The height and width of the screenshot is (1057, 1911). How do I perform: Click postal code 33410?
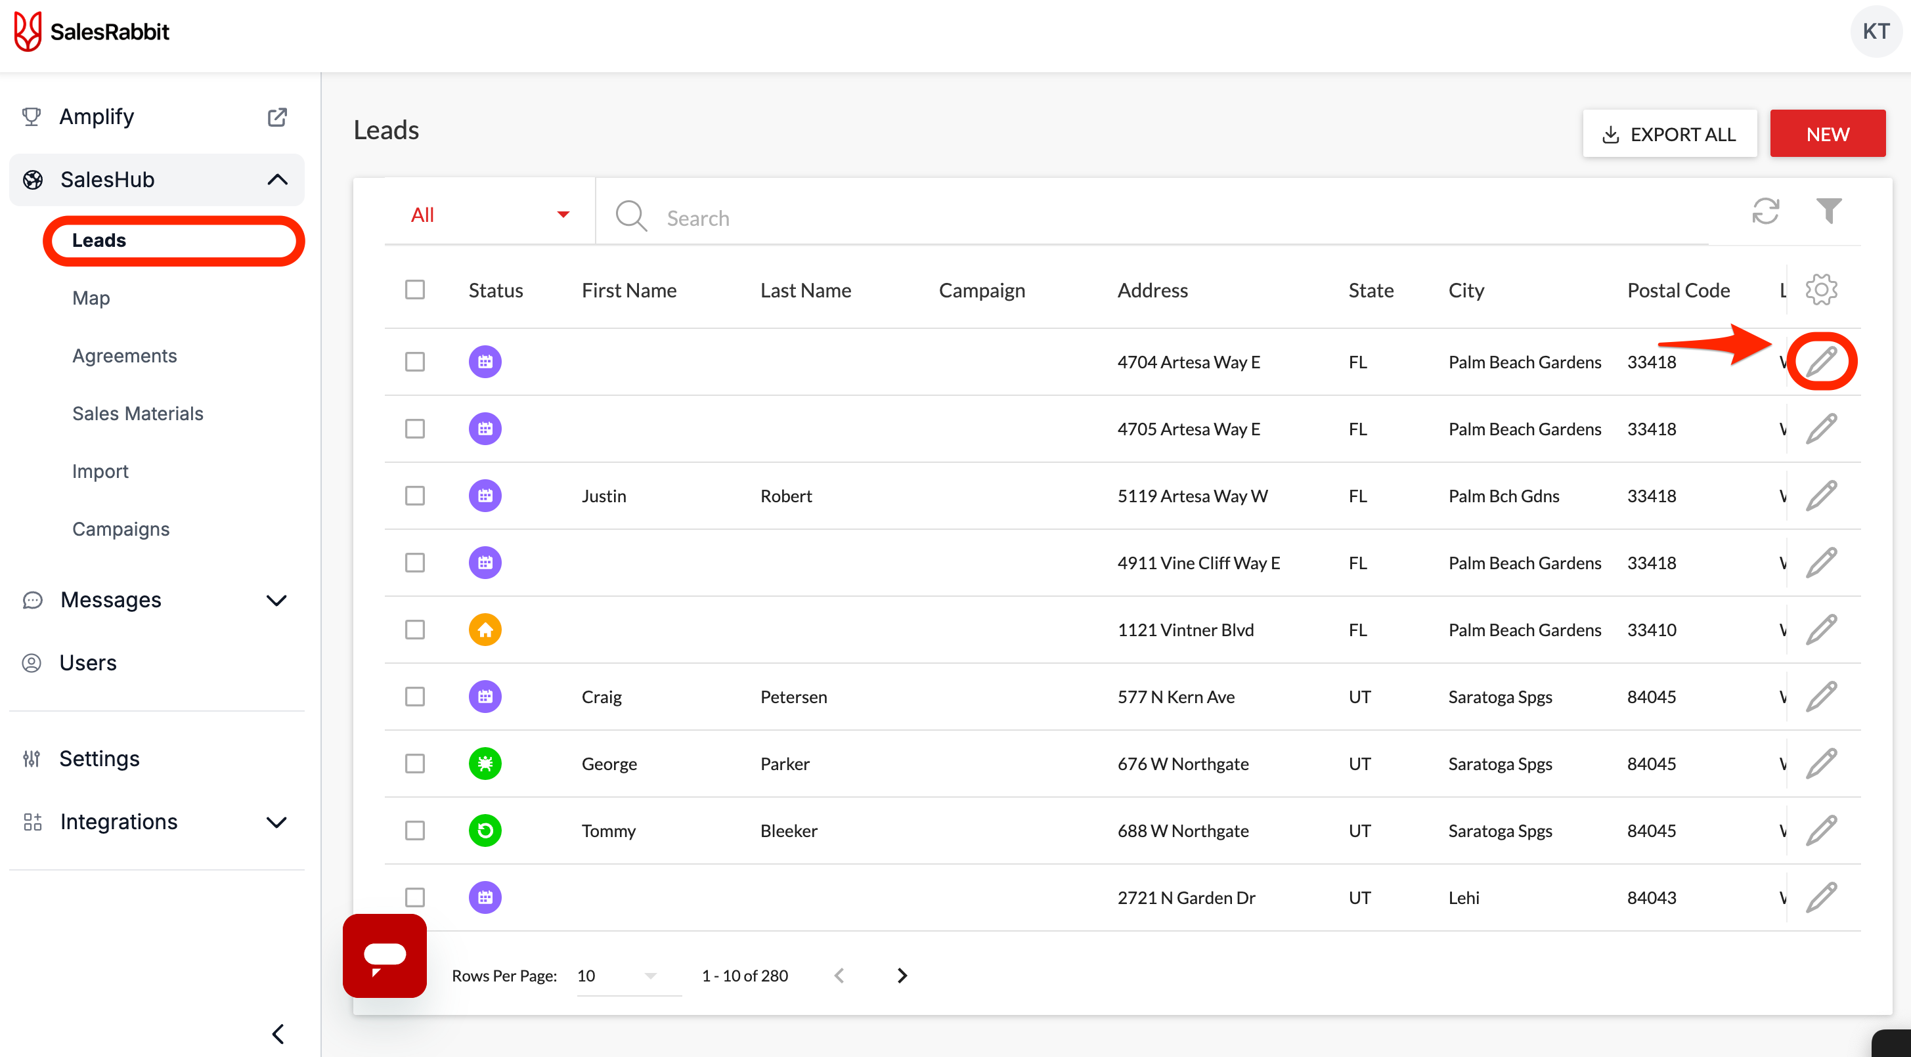[1652, 630]
